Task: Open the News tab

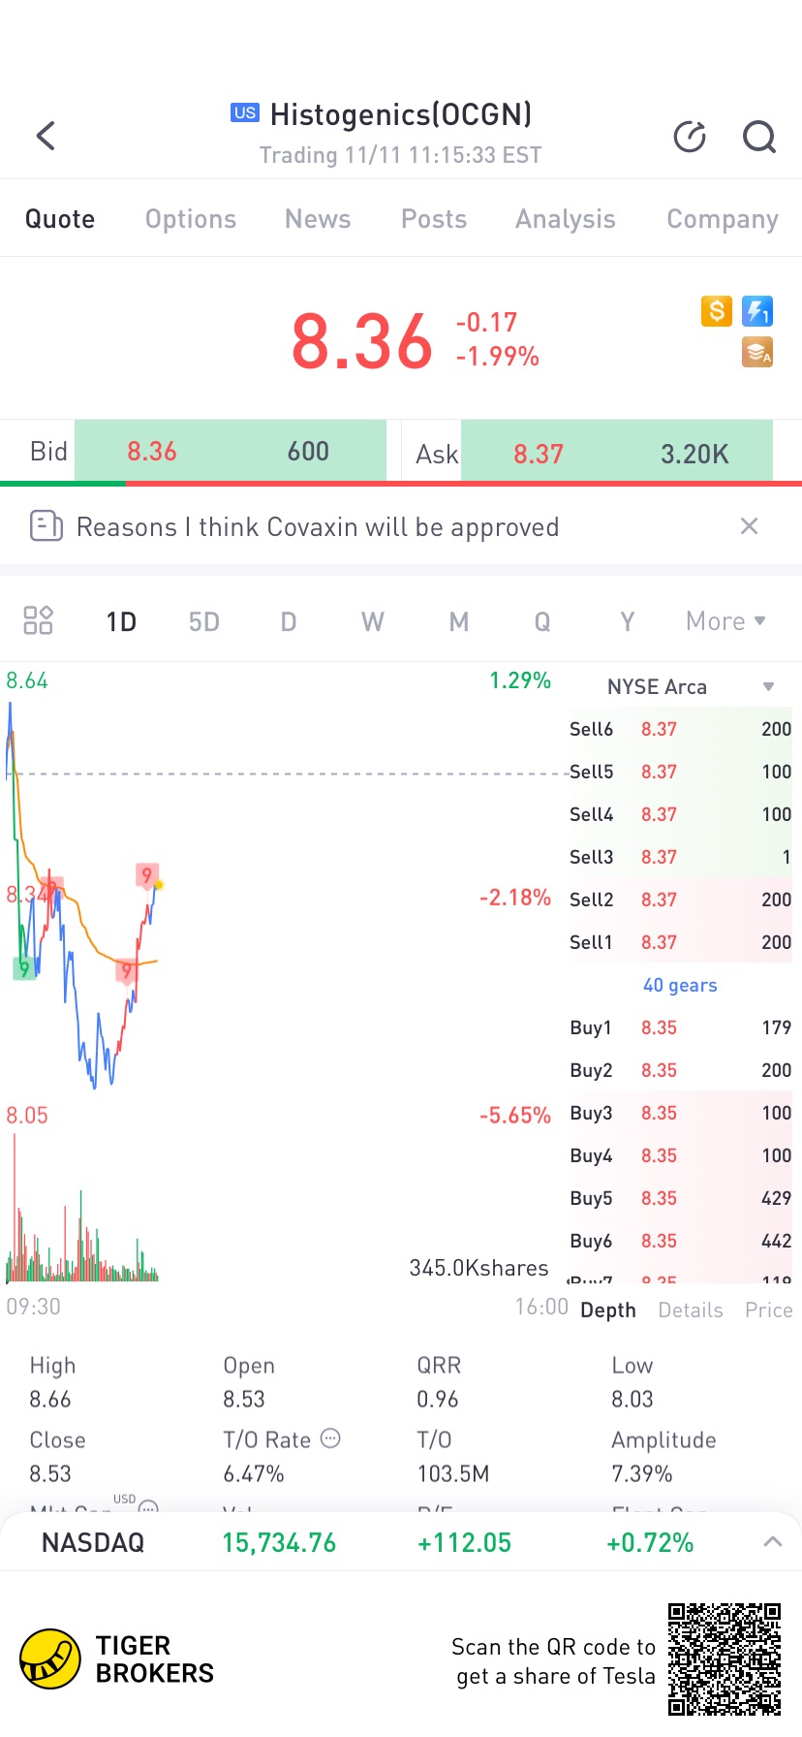Action: click(x=318, y=219)
